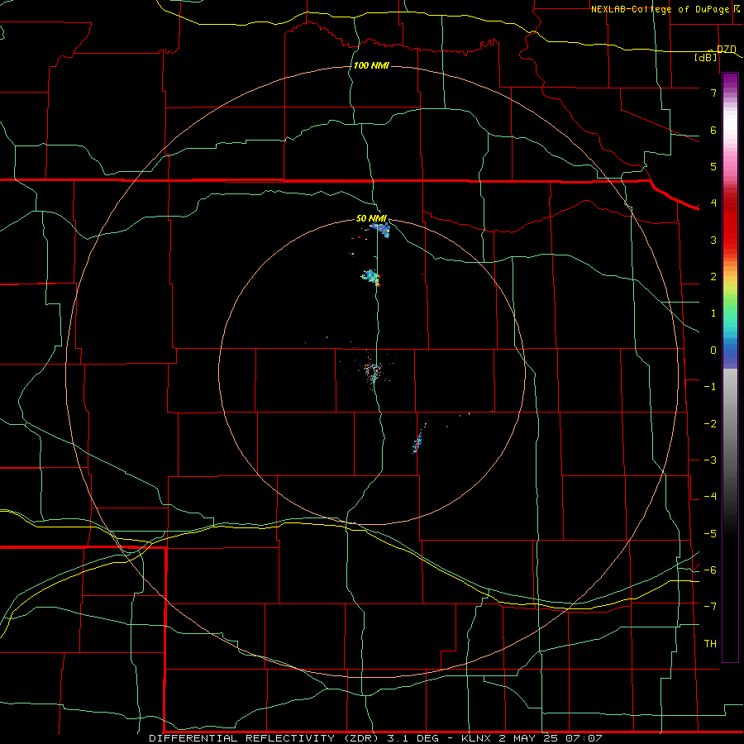Click the KLNX radar site identifier
744x744 pixels.
(x=476, y=738)
